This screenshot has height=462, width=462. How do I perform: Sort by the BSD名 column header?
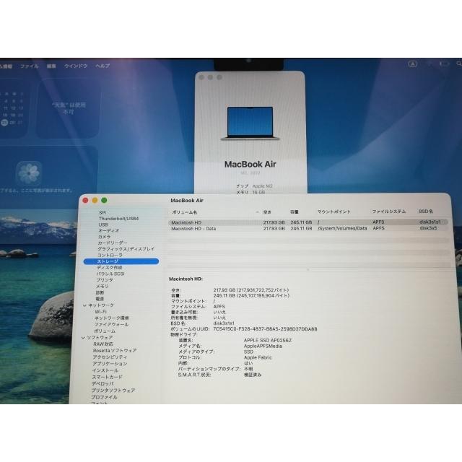[x=426, y=212]
